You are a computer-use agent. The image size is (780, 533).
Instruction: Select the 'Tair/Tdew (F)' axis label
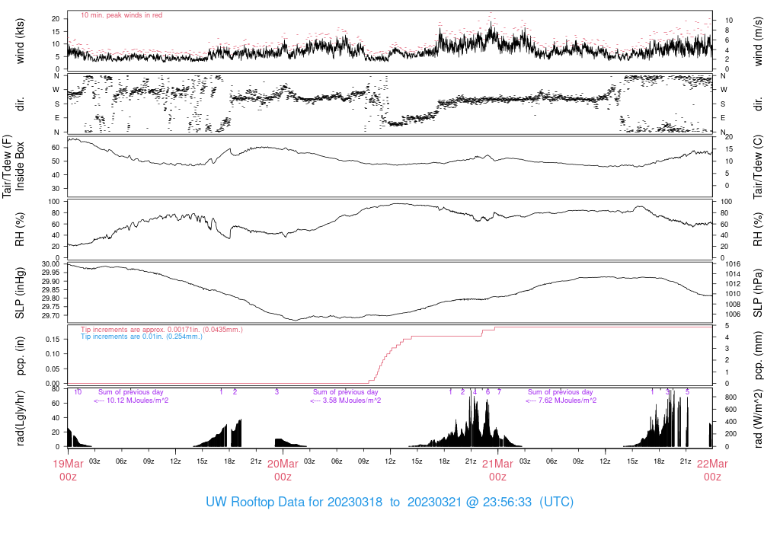pos(7,166)
